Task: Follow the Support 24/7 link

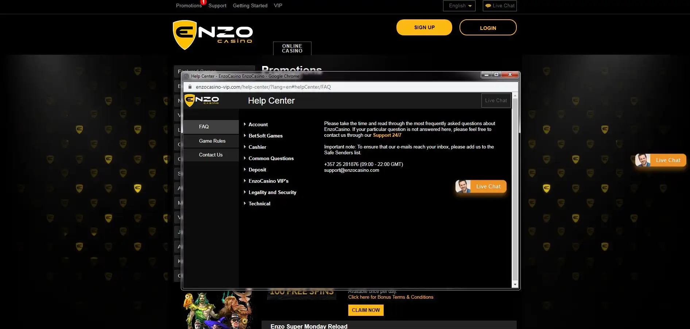Action: pyautogui.click(x=387, y=135)
